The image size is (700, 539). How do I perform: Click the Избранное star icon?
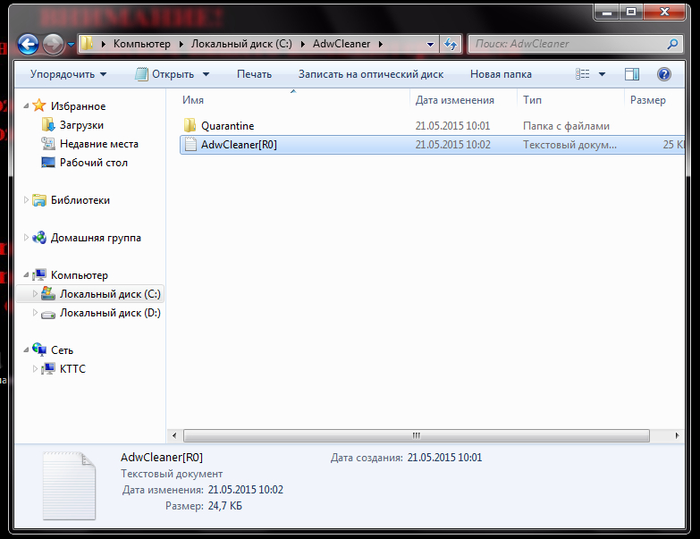click(39, 105)
